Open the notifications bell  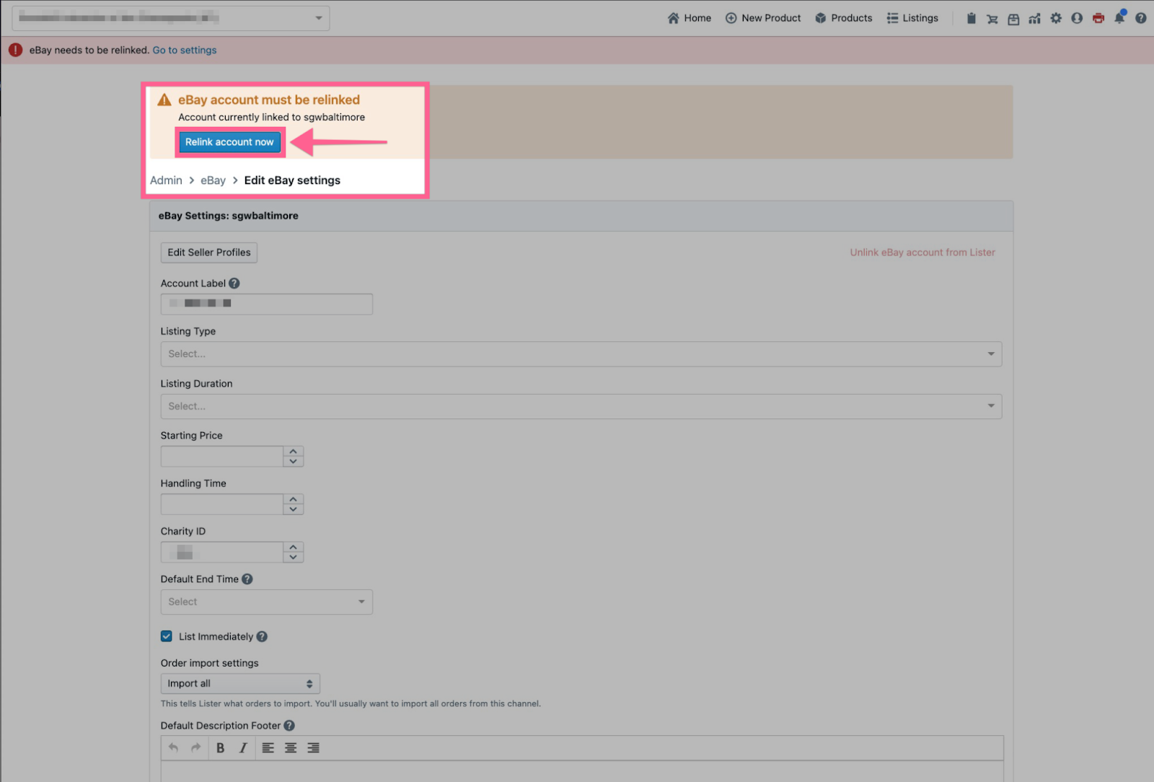coord(1119,19)
